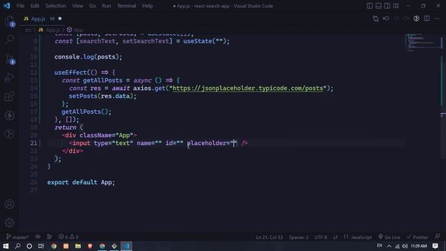Open the Search view in the activity bar

[x=10, y=39]
